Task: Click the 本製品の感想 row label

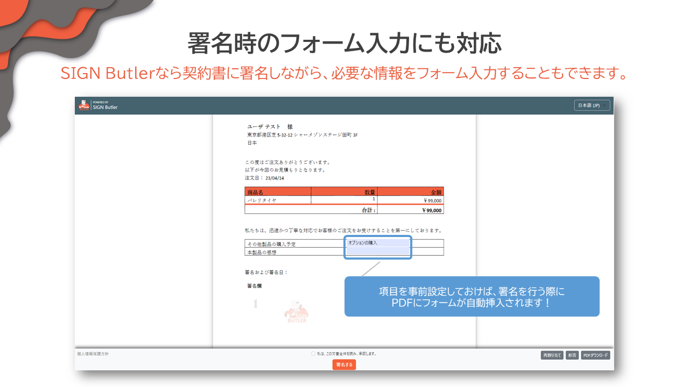Action: (262, 252)
